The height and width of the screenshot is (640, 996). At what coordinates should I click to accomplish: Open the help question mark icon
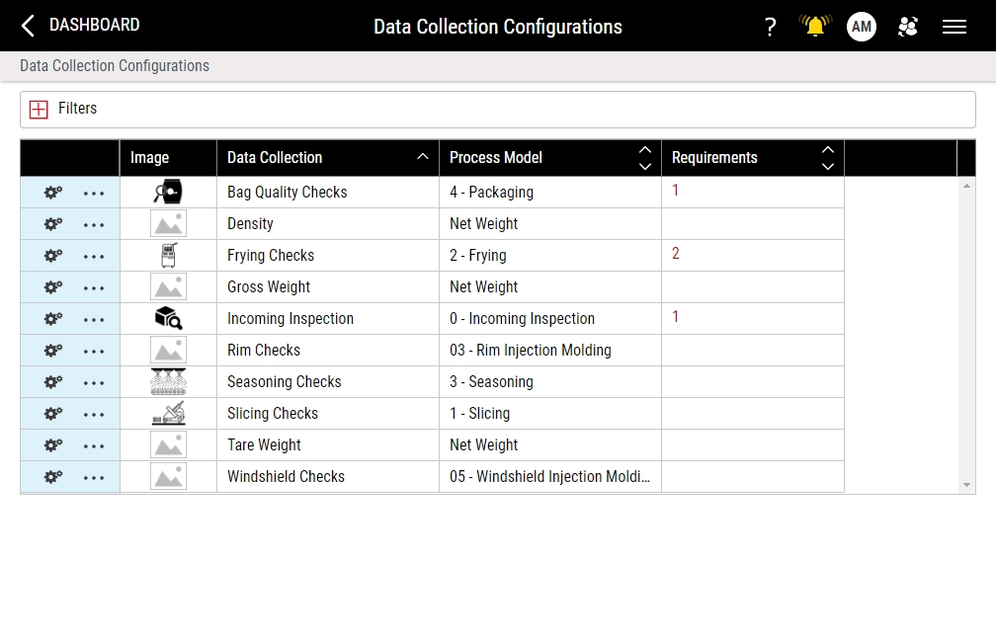[770, 27]
